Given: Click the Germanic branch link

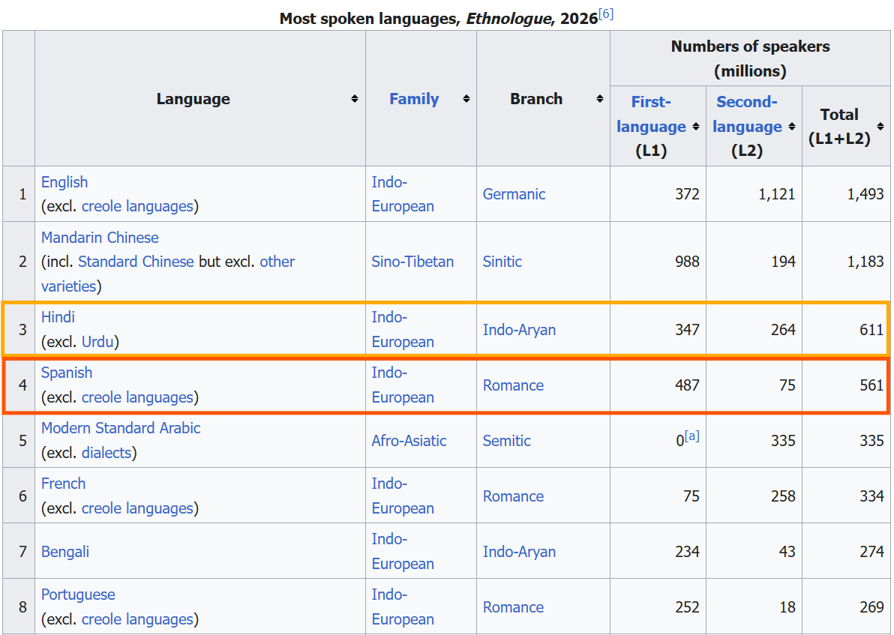Looking at the screenshot, I should click(x=514, y=194).
